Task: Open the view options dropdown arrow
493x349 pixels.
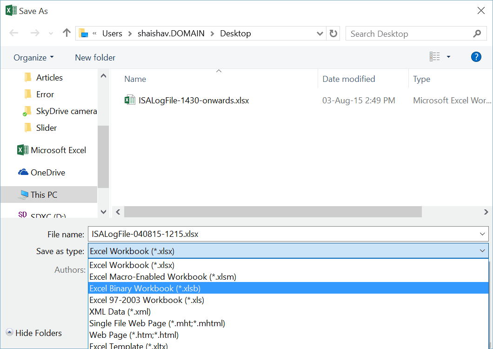Action: click(x=449, y=57)
